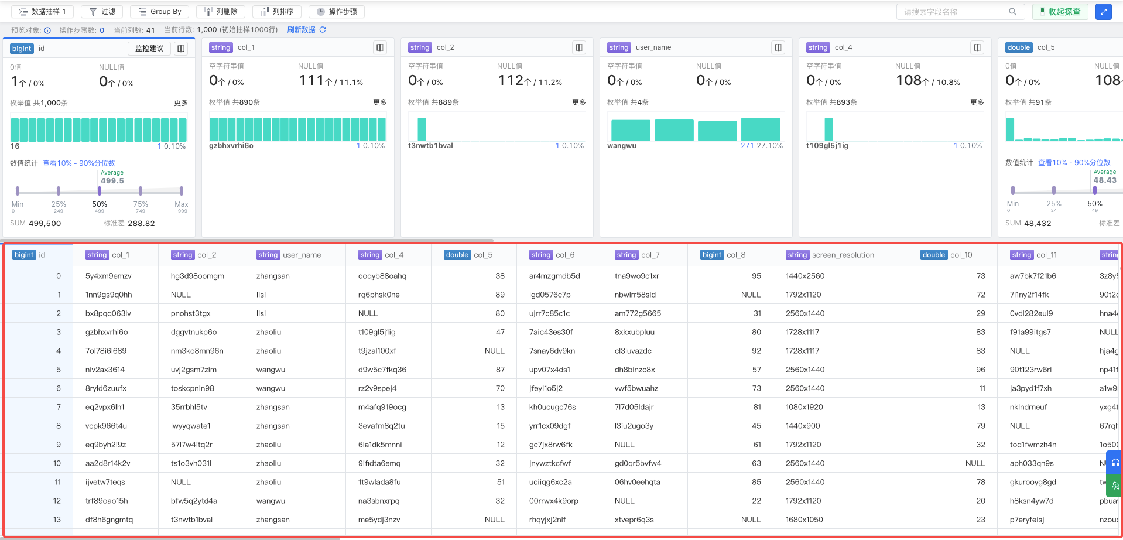Click the column layout icon on user_name card
The width and height of the screenshot is (1123, 540).
[x=778, y=47]
